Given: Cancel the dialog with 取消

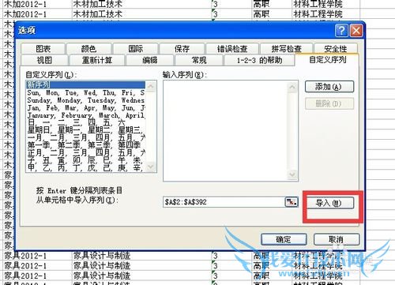Looking at the screenshot, I should (x=337, y=239).
